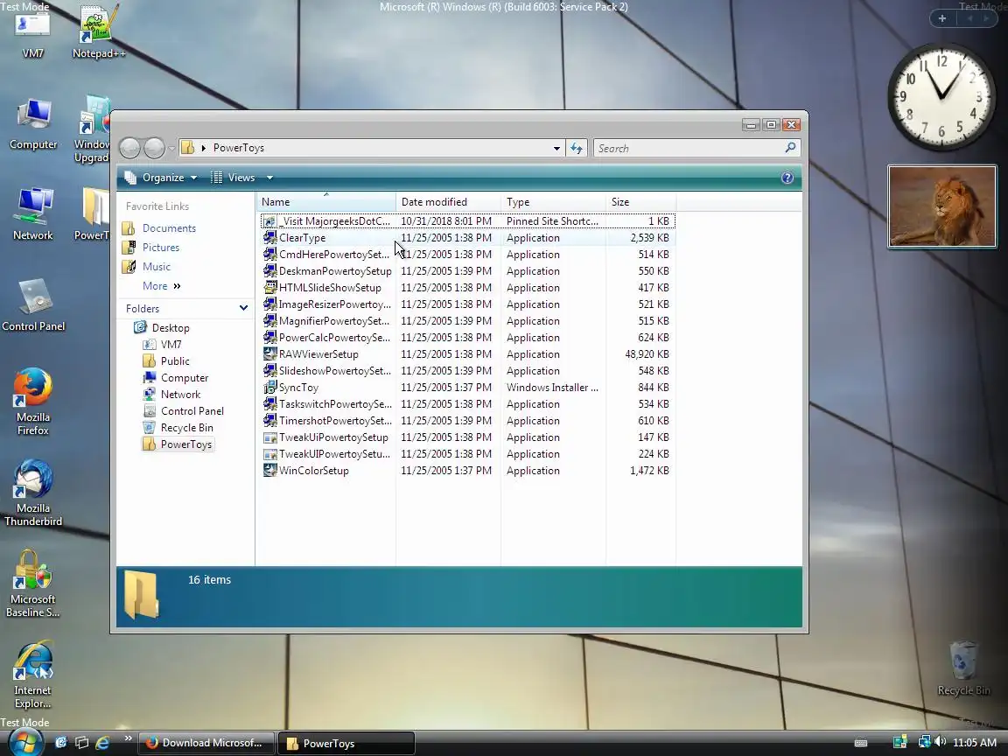Switch to PowerToys taskbar button

pyautogui.click(x=346, y=743)
